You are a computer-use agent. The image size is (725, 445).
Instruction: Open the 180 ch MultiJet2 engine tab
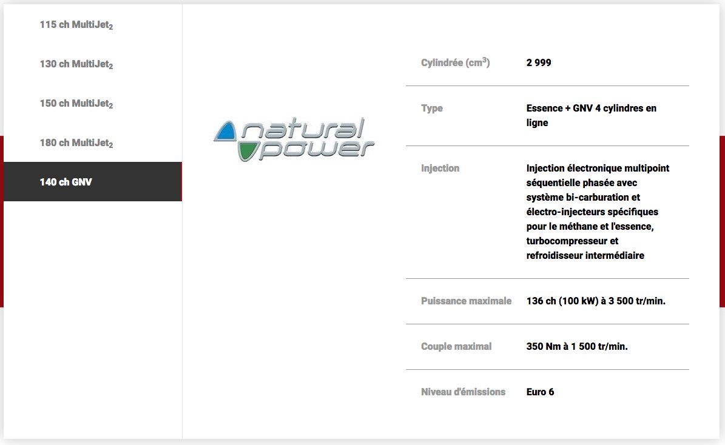coord(92,142)
